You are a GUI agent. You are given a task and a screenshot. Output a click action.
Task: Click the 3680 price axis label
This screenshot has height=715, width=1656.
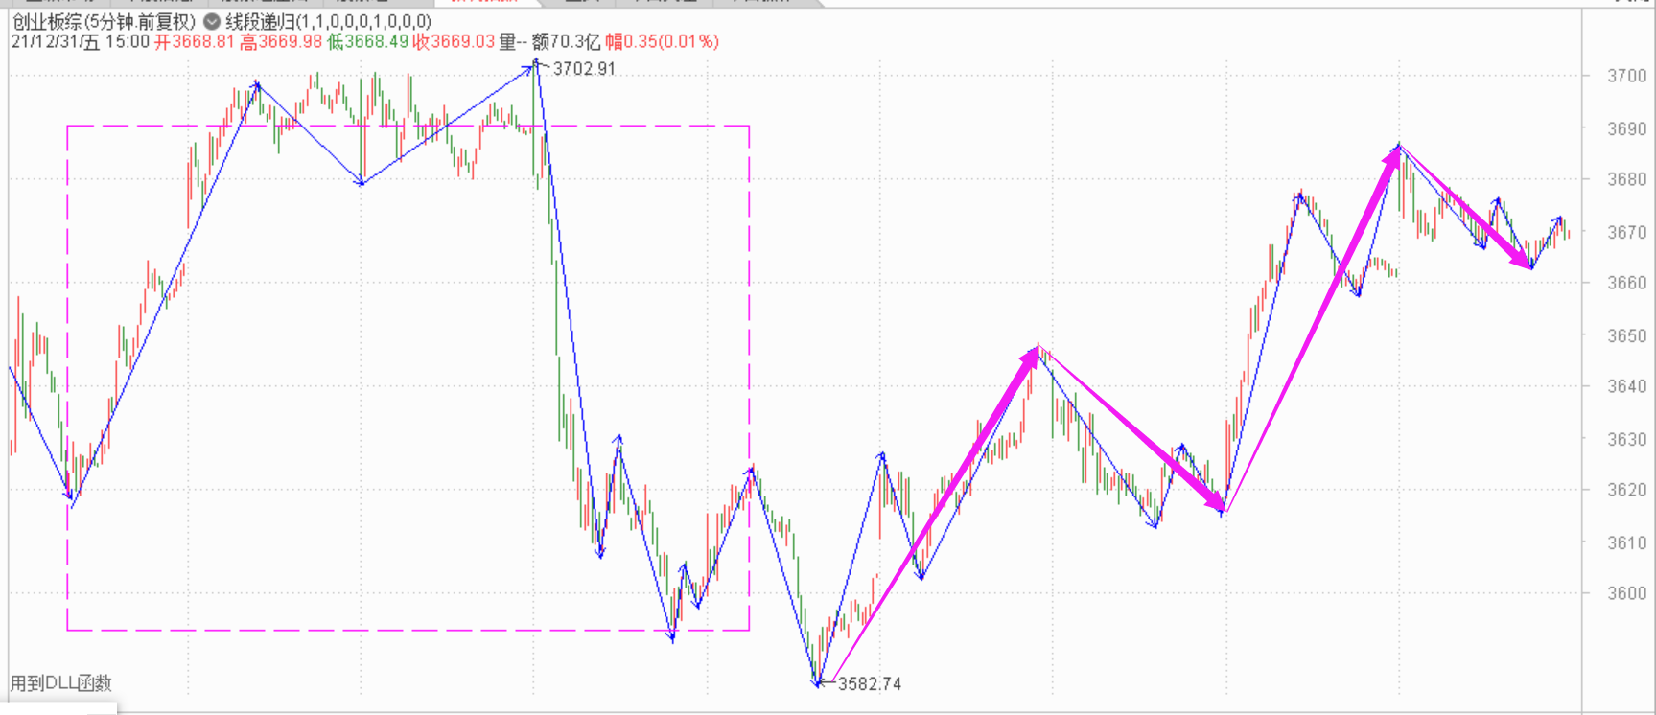pyautogui.click(x=1627, y=179)
